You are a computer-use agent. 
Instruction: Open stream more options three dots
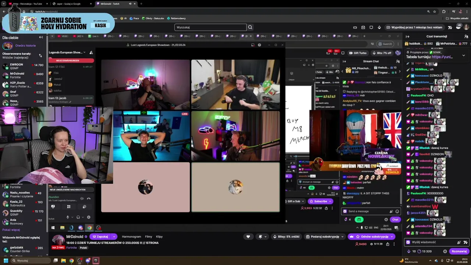point(394,244)
